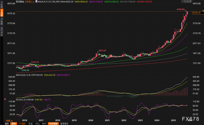The height and width of the screenshot is (125, 204).
Task: Switch to the 分时图 tab
Action: [2, 5]
